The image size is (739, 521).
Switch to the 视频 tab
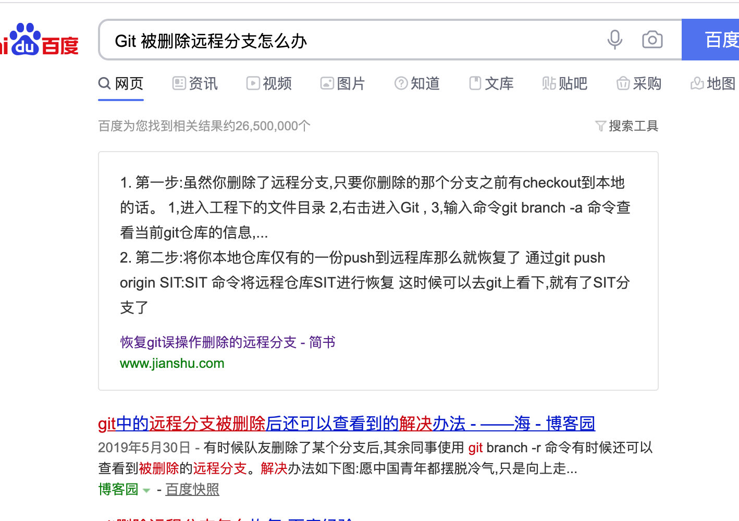(x=269, y=83)
